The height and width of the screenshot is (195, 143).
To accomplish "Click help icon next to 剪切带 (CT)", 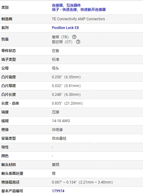I will click(x=78, y=42).
